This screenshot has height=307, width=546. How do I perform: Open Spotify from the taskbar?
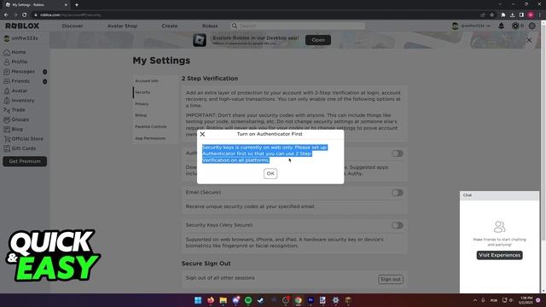(248, 300)
